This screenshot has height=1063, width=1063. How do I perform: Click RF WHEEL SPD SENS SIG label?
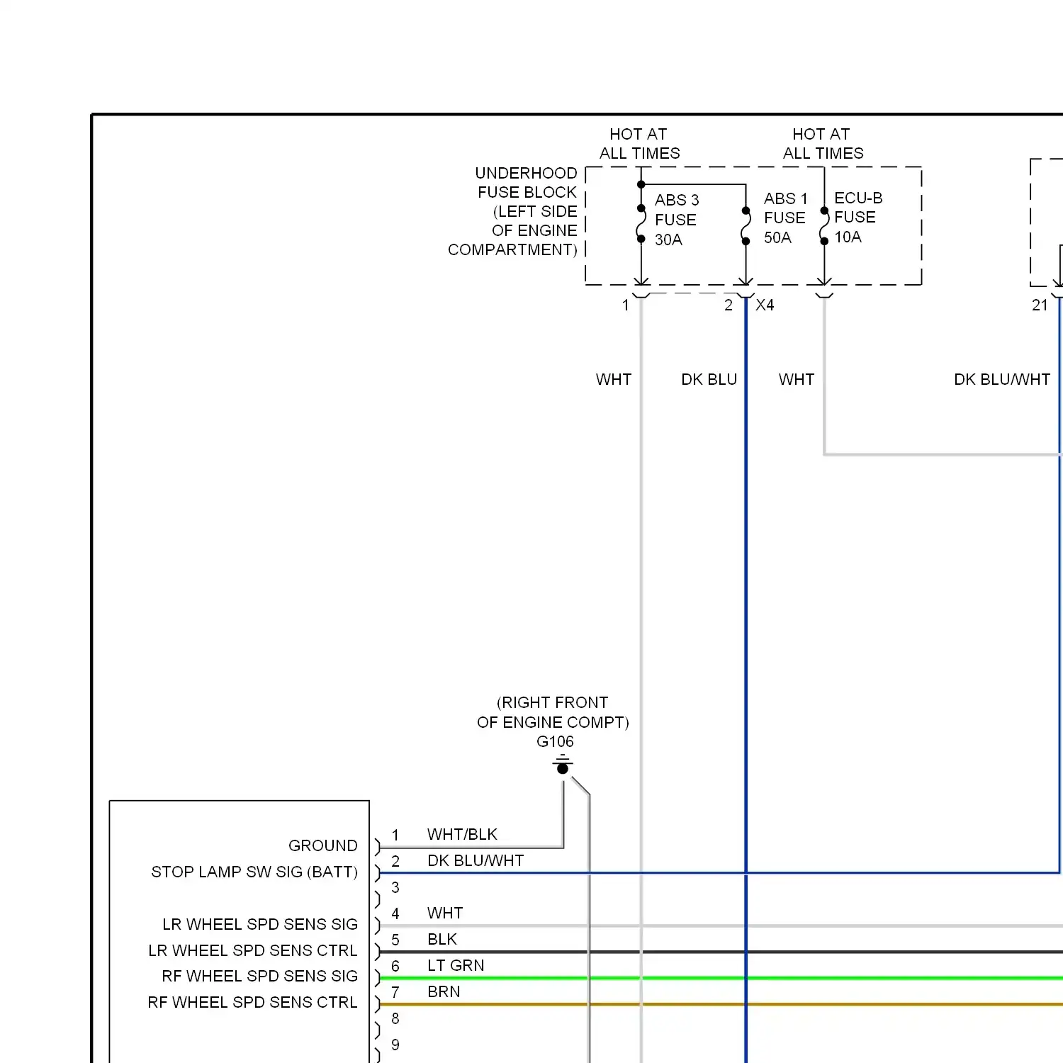pos(260,976)
